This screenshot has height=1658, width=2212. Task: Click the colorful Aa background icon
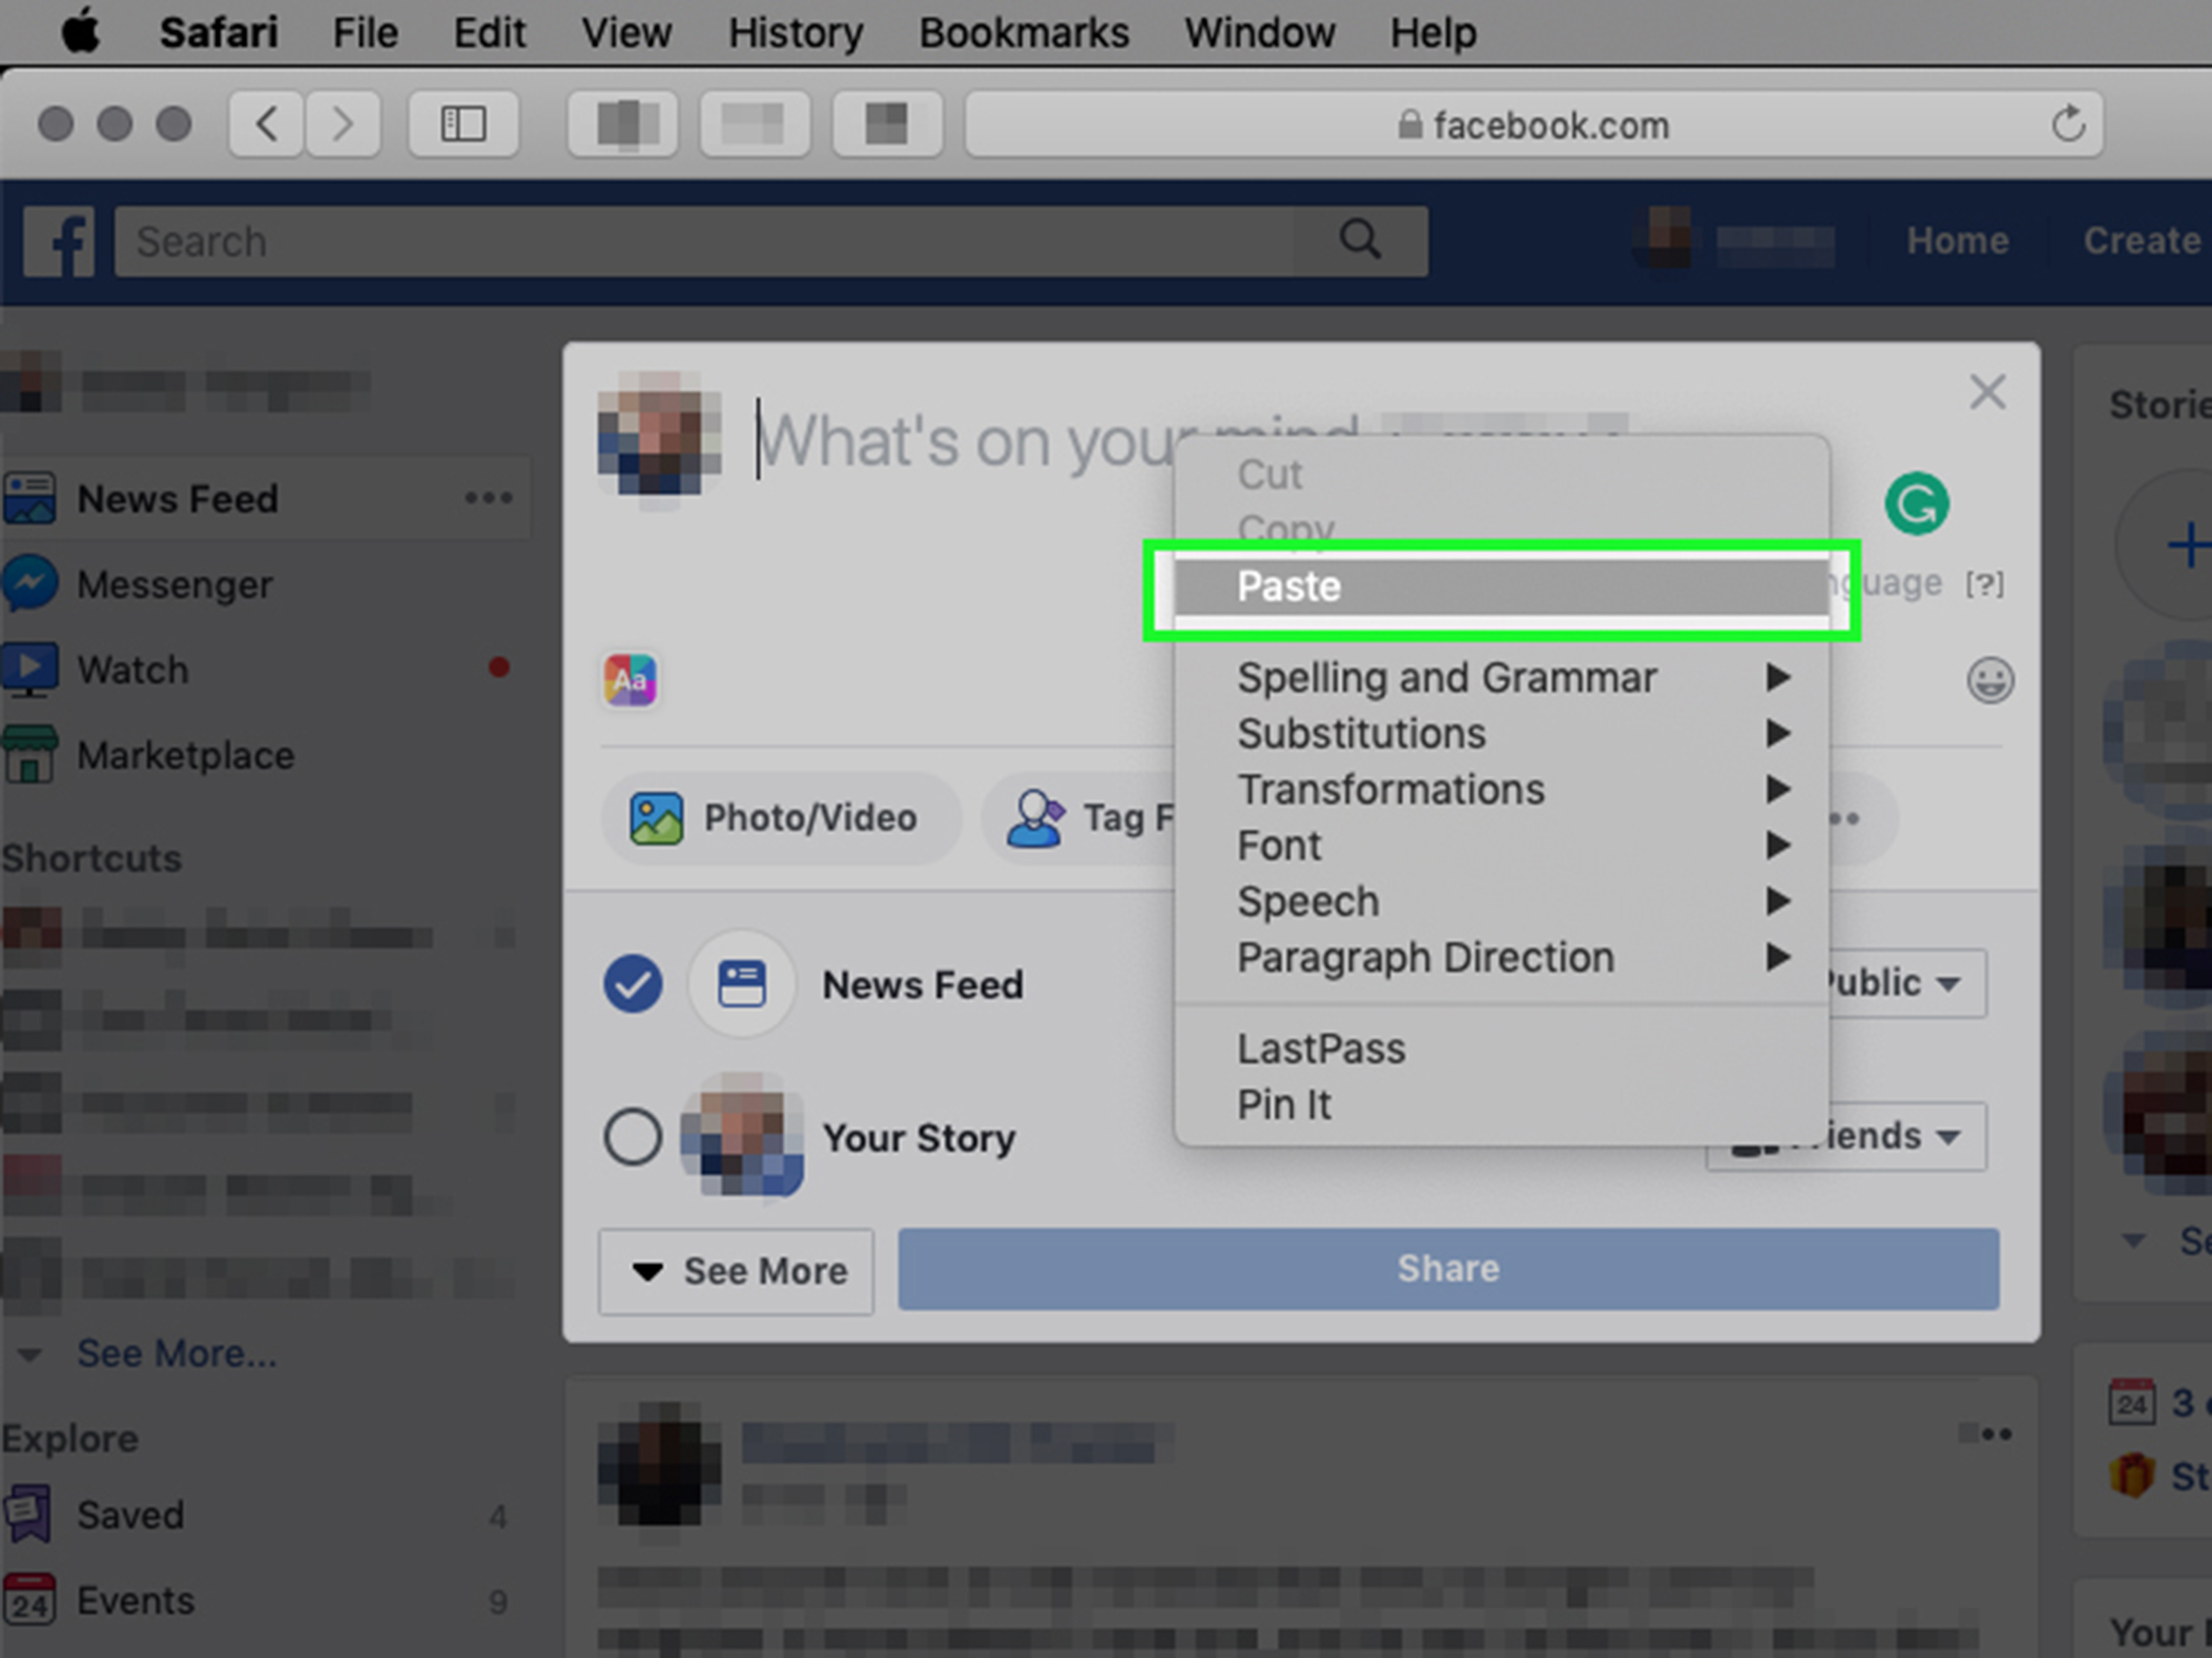(x=629, y=680)
